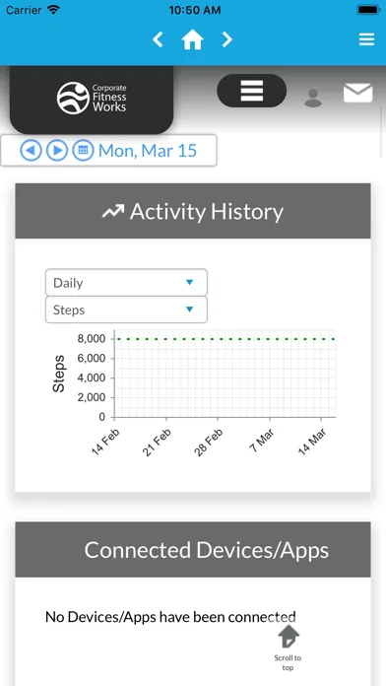Go to previous day with circled arrow
The width and height of the screenshot is (386, 686).
tap(32, 151)
